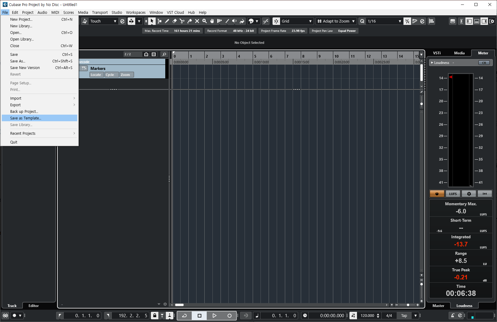Toggle Show Right Zone

tap(484, 21)
